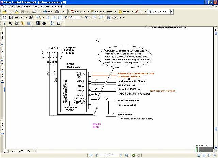Image resolution: width=218 pixels, height=158 pixels.
Task: Click the zoom in plus button
Action: click(x=87, y=17)
